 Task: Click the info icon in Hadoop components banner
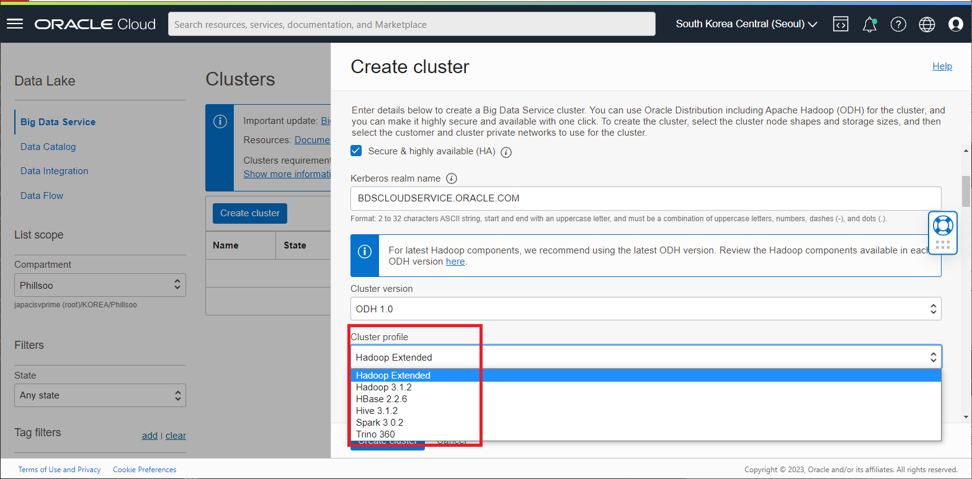[365, 251]
